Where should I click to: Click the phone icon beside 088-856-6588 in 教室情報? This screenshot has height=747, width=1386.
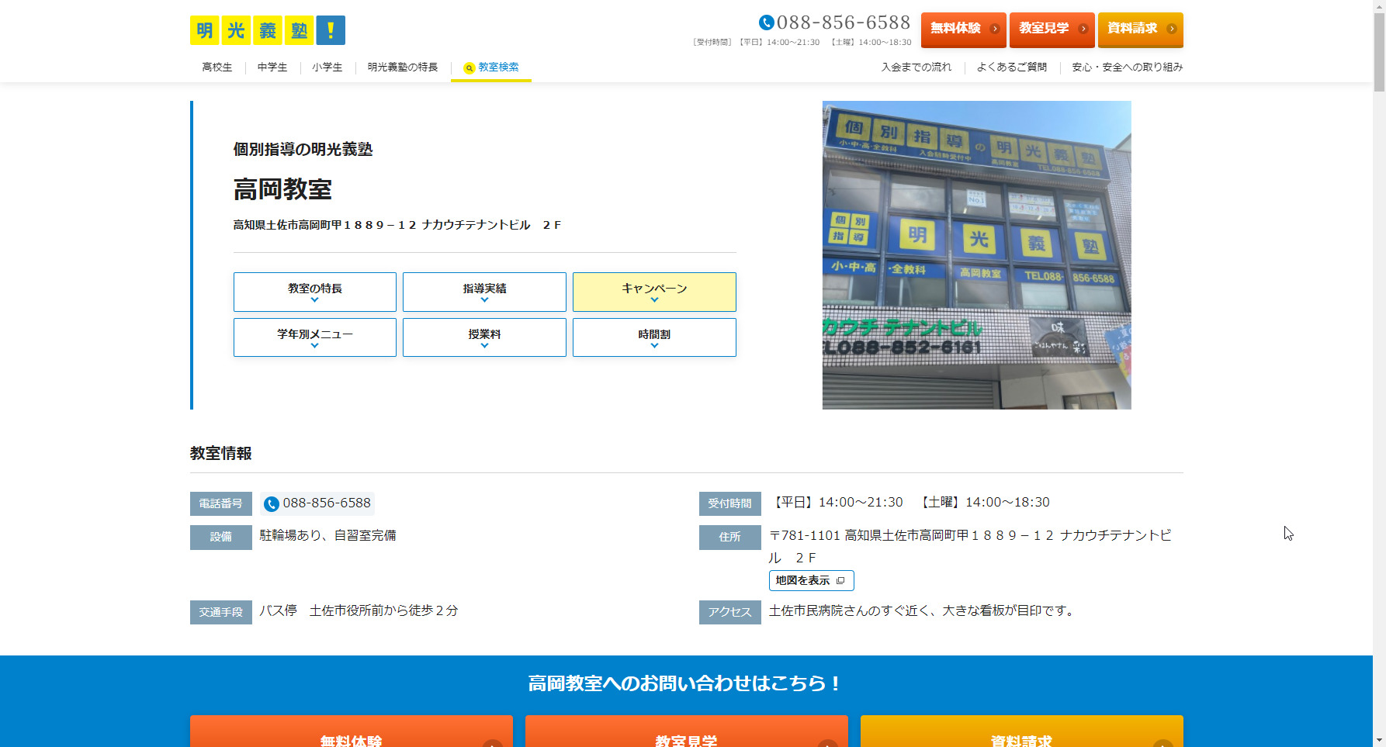(x=271, y=504)
